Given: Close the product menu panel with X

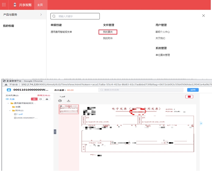Looking at the screenshot, I should coord(203,16).
